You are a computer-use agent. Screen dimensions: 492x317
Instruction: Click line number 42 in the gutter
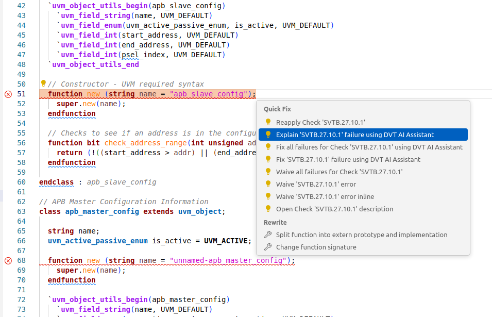tap(20, 6)
